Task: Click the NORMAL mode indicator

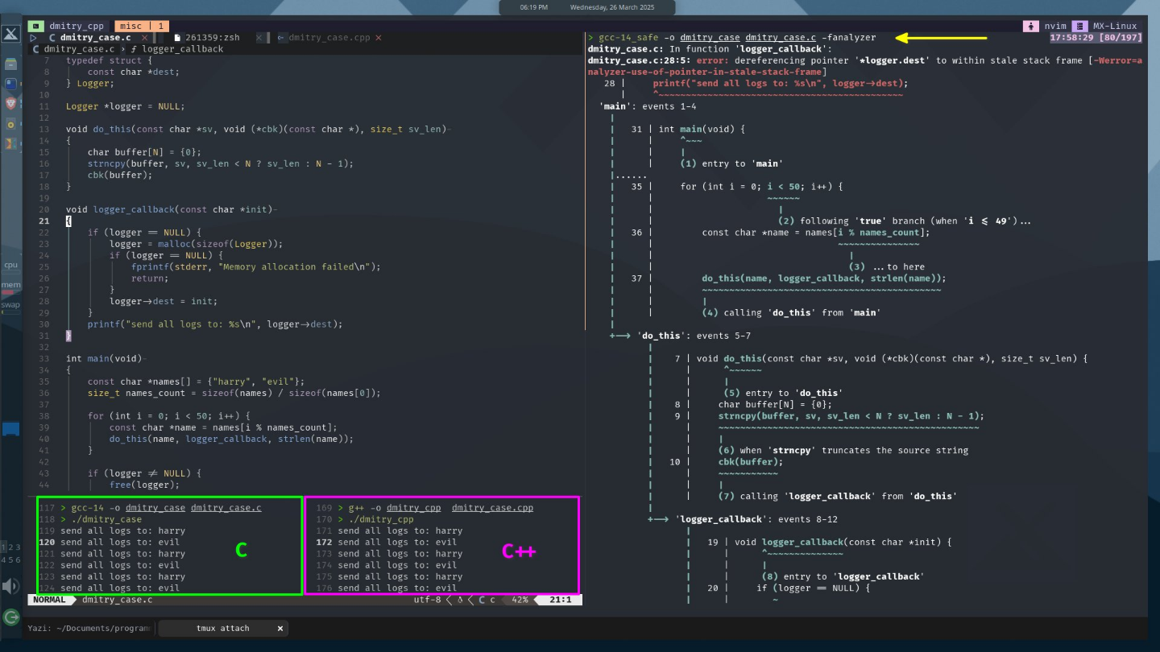Action: [50, 600]
